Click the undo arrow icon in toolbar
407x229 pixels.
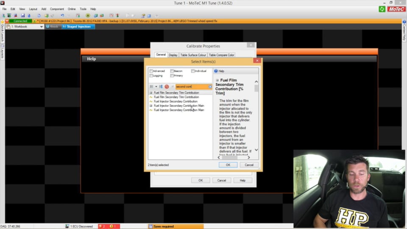point(62,16)
